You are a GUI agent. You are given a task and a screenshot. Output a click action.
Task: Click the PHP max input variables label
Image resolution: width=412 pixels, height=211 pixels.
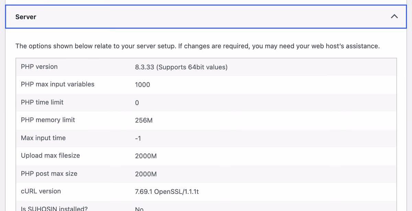tap(58, 84)
